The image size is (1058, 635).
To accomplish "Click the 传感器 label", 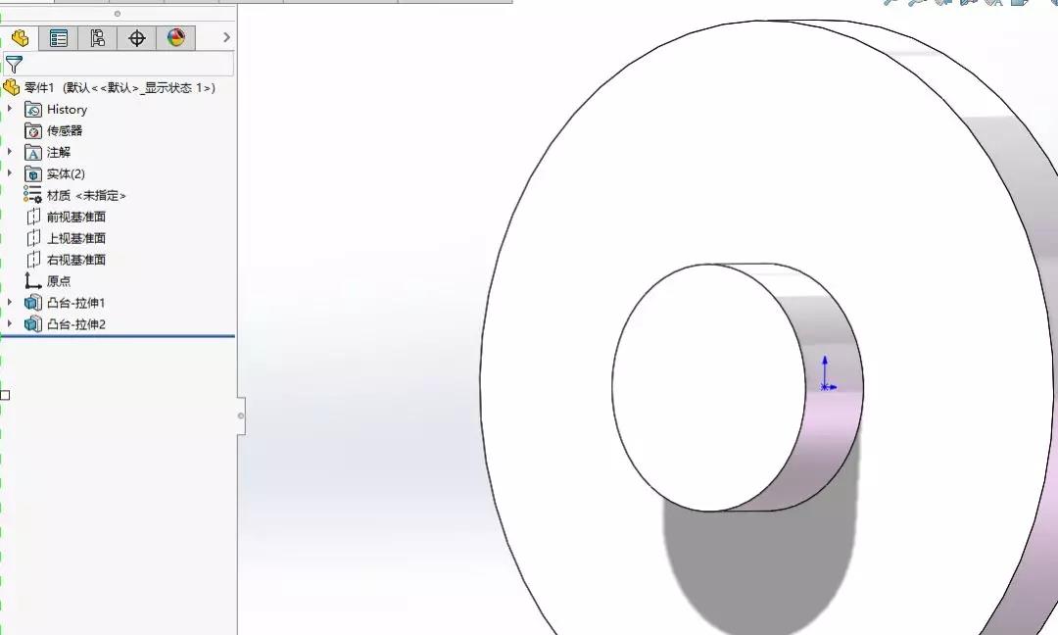I will click(x=64, y=131).
